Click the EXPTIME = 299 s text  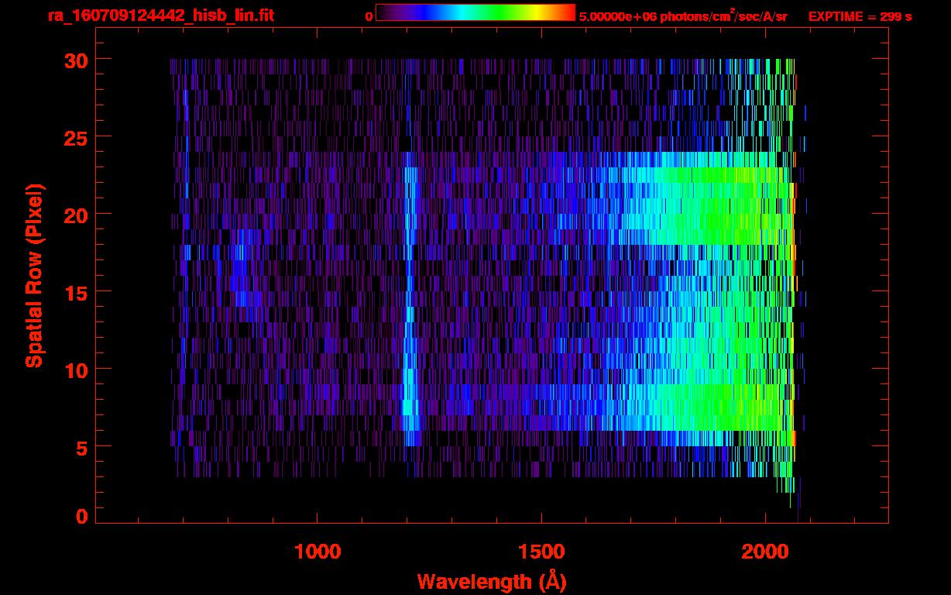[860, 16]
